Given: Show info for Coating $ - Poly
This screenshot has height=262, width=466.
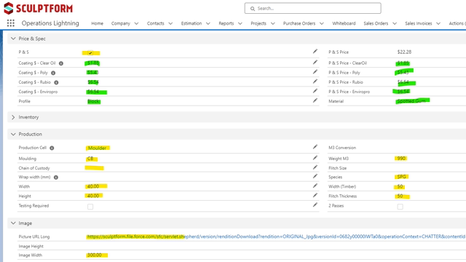Looking at the screenshot, I should (53, 73).
